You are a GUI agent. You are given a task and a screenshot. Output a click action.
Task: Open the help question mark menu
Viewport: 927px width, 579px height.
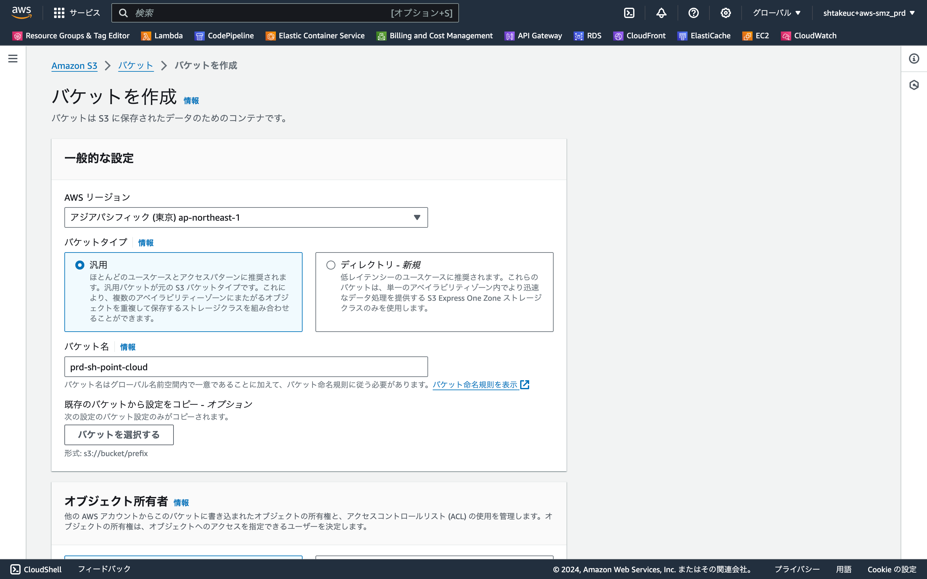pos(693,13)
